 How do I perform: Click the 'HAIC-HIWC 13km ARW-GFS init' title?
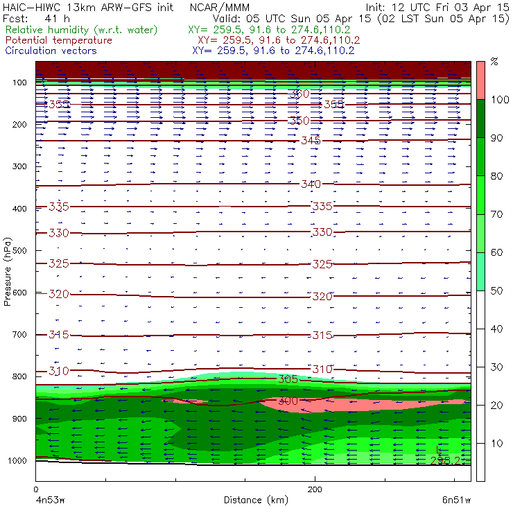[88, 7]
